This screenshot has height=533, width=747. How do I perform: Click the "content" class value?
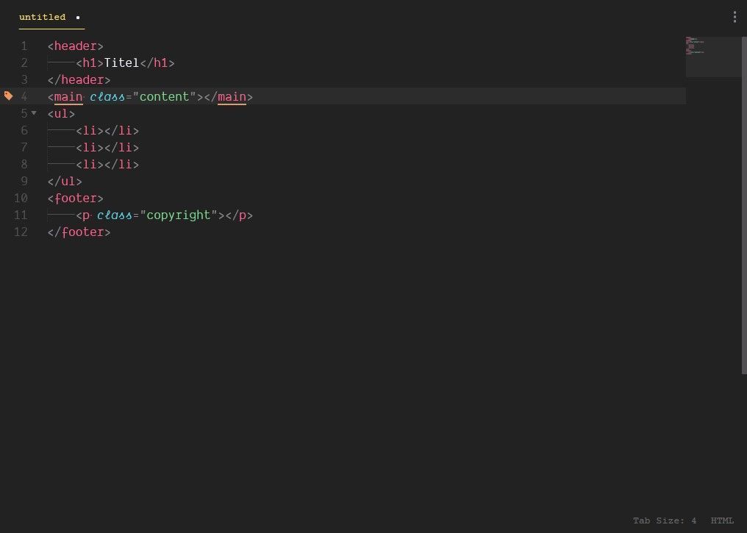pyautogui.click(x=165, y=97)
